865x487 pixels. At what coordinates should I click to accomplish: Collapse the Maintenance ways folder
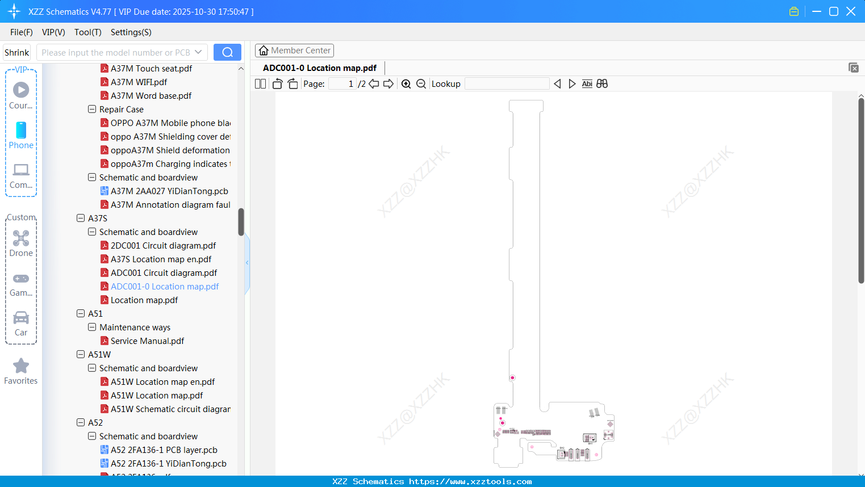click(x=92, y=327)
